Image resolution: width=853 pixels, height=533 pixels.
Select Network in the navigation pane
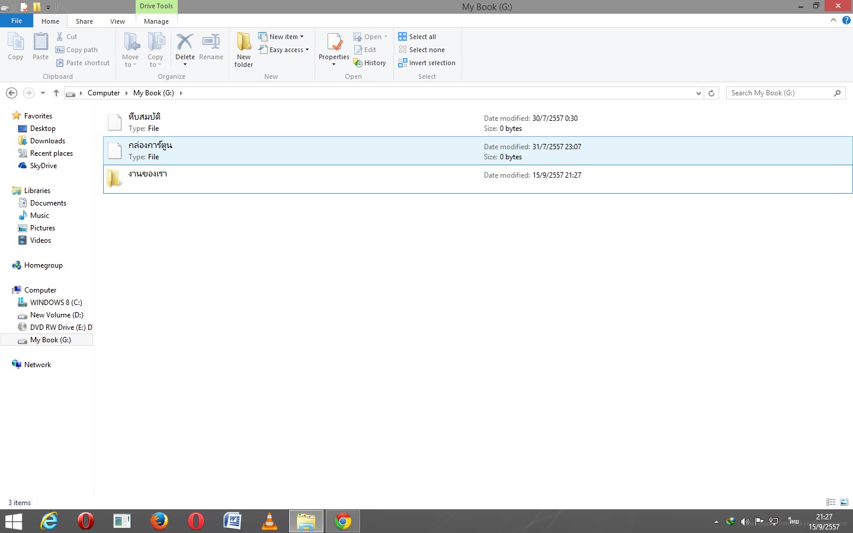pyautogui.click(x=37, y=365)
